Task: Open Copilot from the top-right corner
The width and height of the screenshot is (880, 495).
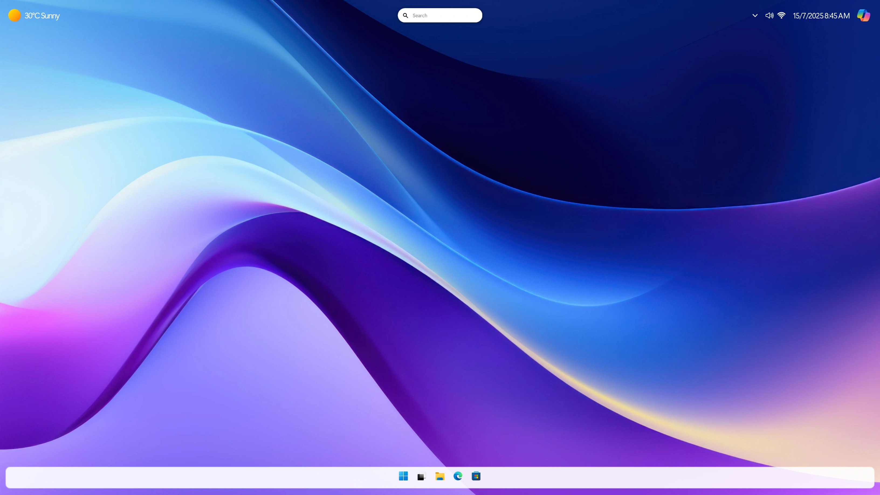Action: pos(863,15)
